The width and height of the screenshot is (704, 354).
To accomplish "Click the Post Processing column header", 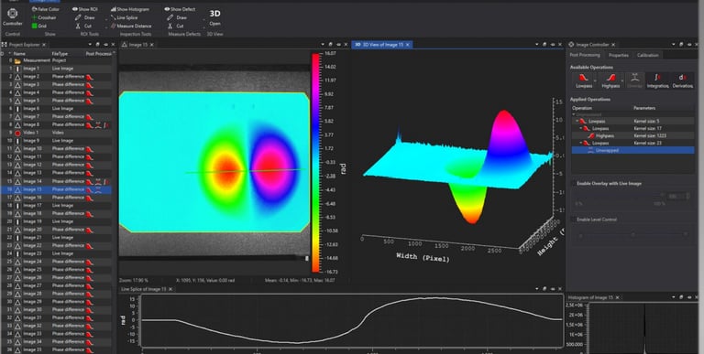I will [x=98, y=53].
